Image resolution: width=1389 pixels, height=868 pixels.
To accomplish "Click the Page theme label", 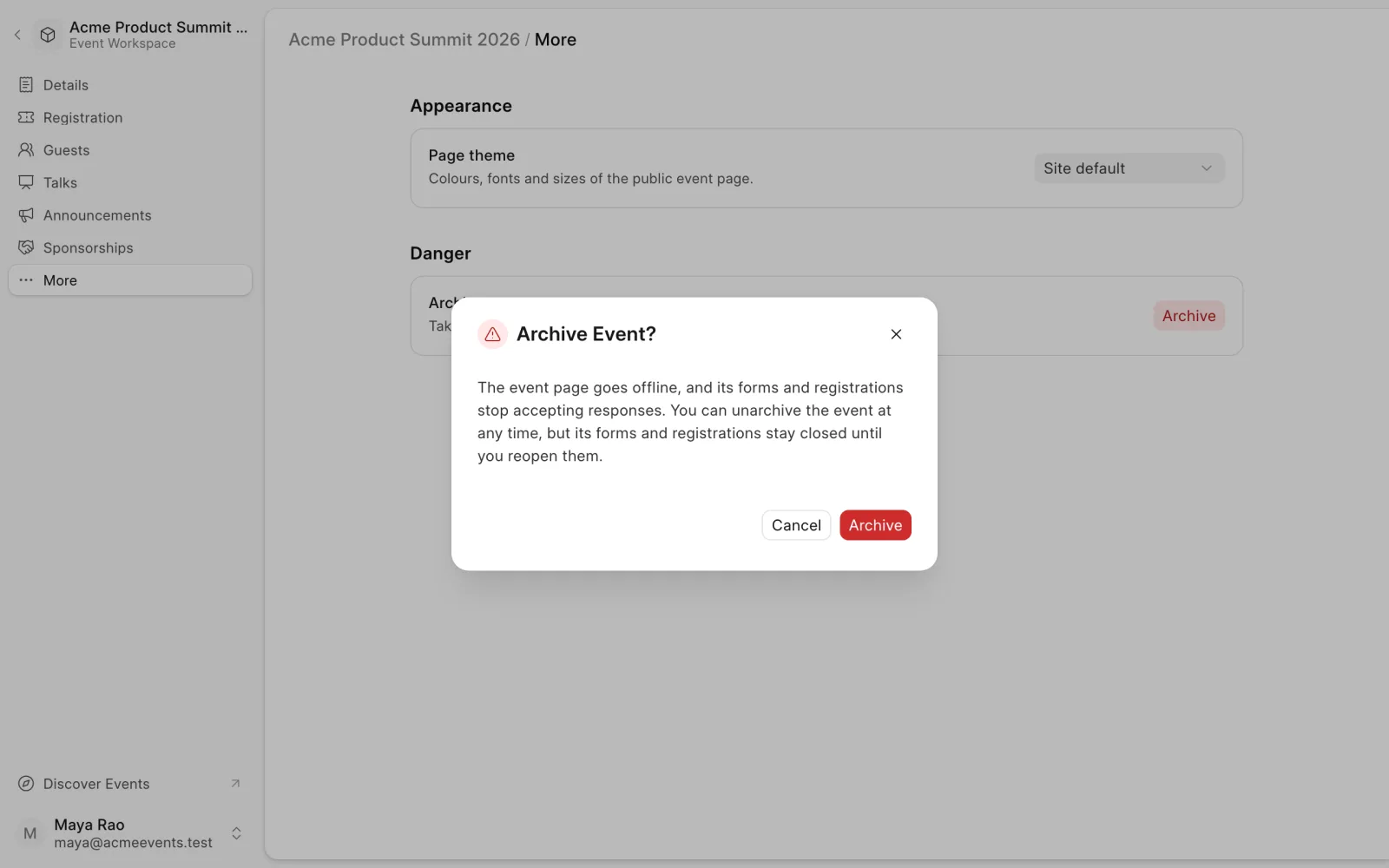I will [471, 155].
